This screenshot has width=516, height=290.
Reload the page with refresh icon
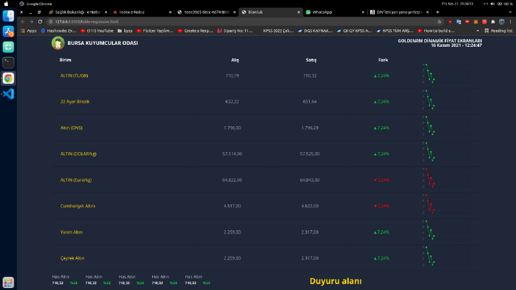(x=40, y=21)
